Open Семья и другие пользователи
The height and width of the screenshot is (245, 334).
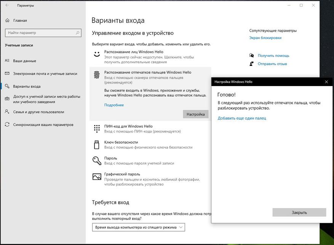(38, 112)
